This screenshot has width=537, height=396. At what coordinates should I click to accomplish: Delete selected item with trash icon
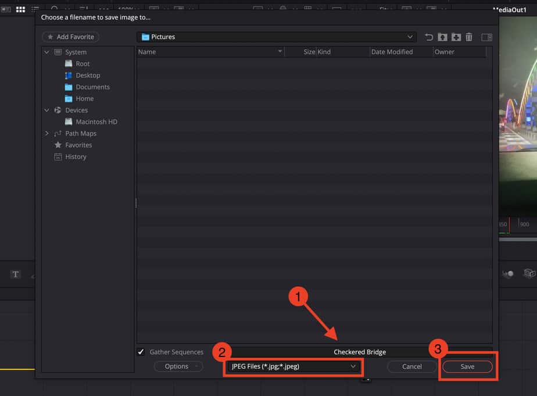[x=469, y=37]
